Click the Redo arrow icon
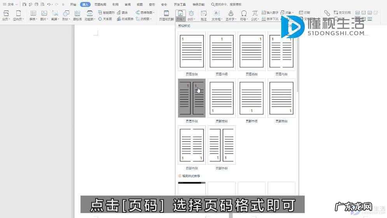The height and width of the screenshot is (218, 387). pos(57,4)
